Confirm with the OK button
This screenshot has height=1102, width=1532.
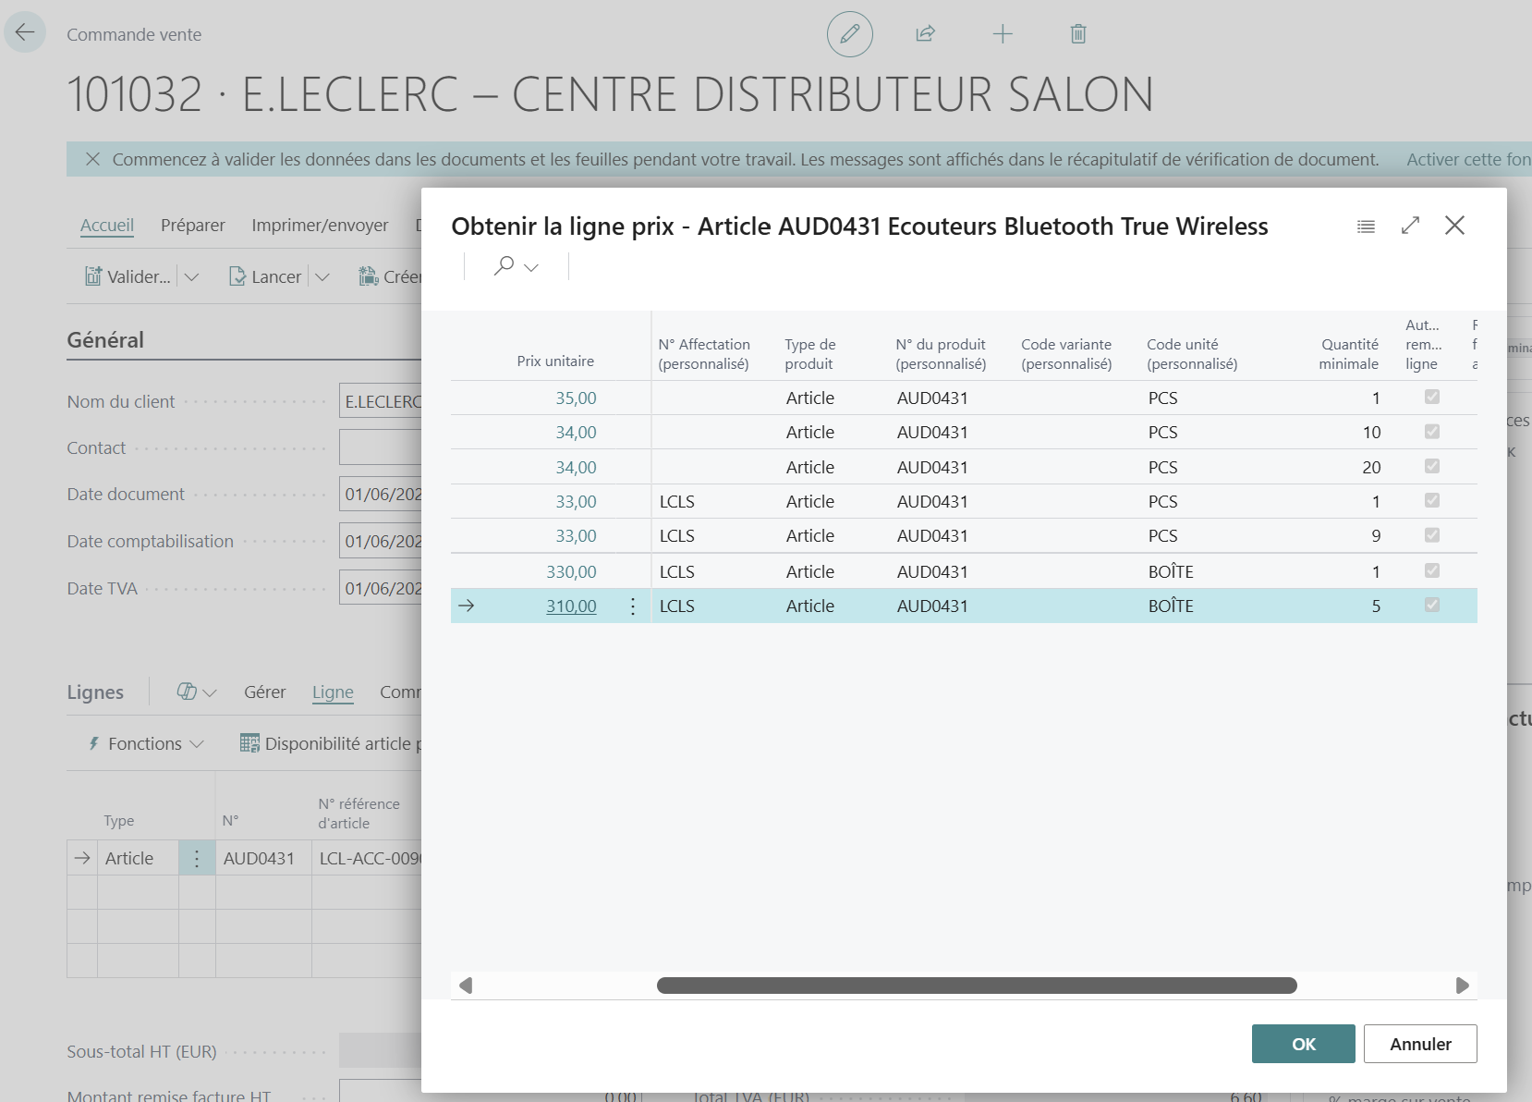[1303, 1044]
